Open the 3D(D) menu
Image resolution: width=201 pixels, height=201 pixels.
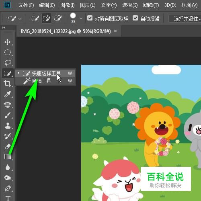click(x=170, y=5)
